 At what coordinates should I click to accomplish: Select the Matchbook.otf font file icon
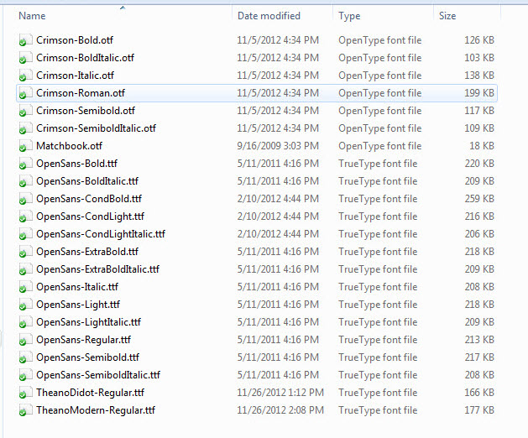click(x=24, y=146)
